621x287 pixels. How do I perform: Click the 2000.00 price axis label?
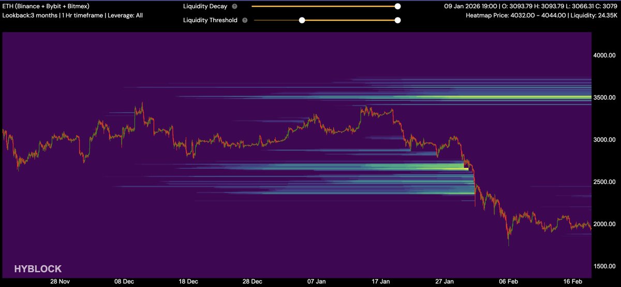pyautogui.click(x=604, y=225)
